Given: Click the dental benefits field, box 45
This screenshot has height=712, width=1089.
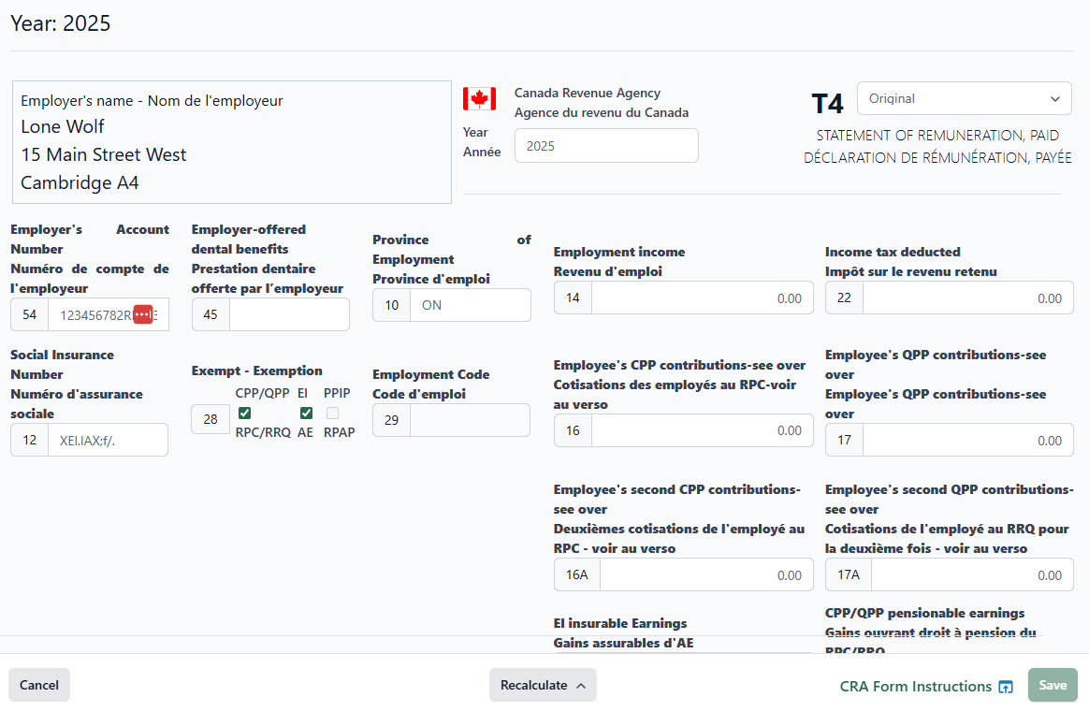Looking at the screenshot, I should coord(289,313).
